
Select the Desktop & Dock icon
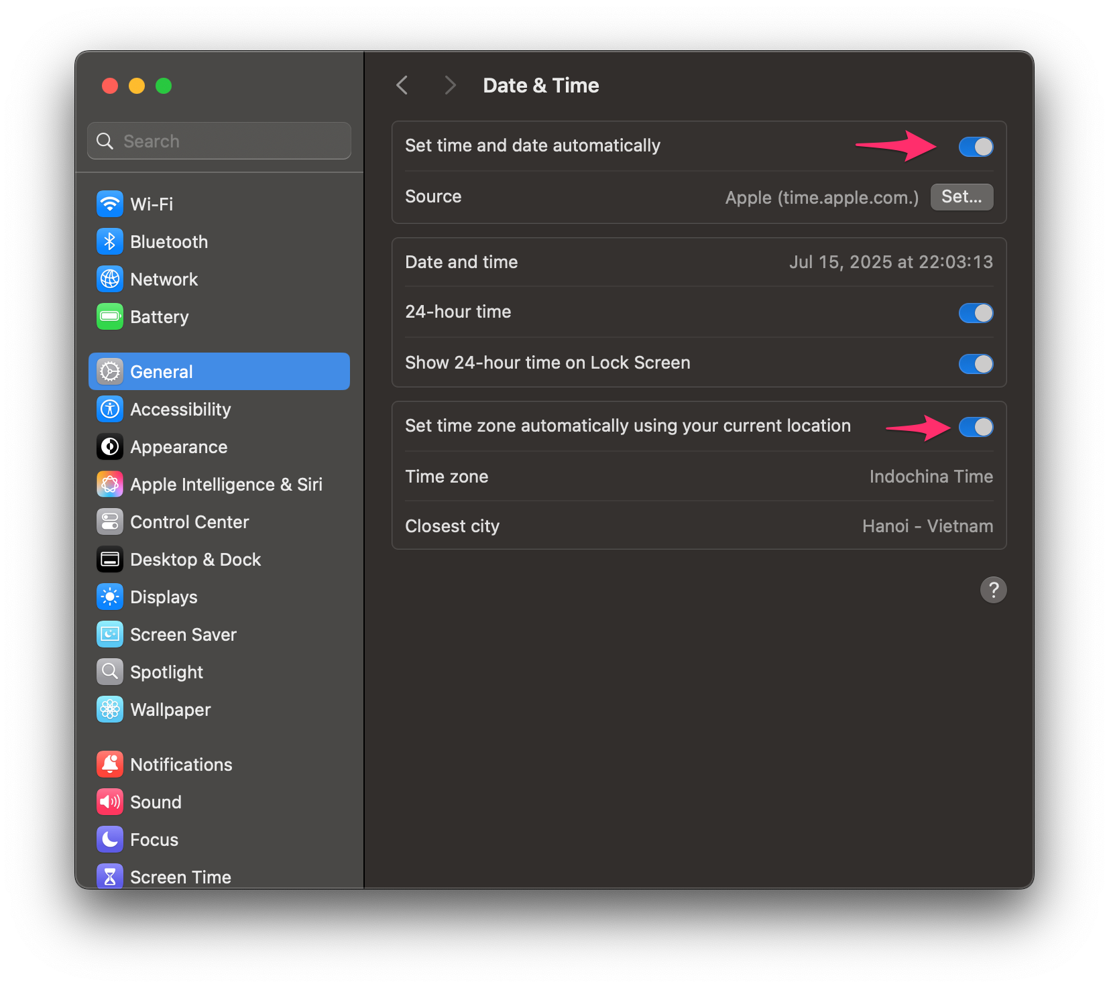110,559
